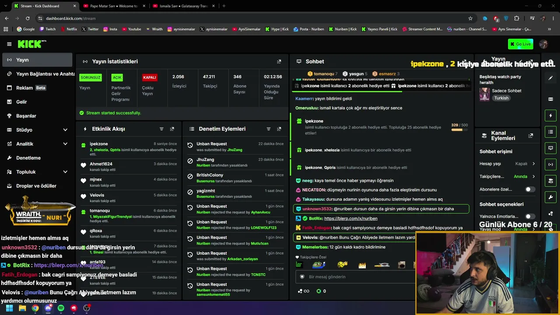
Task: Toggle the Yalnızca Emotlarla switch
Action: [530, 216]
